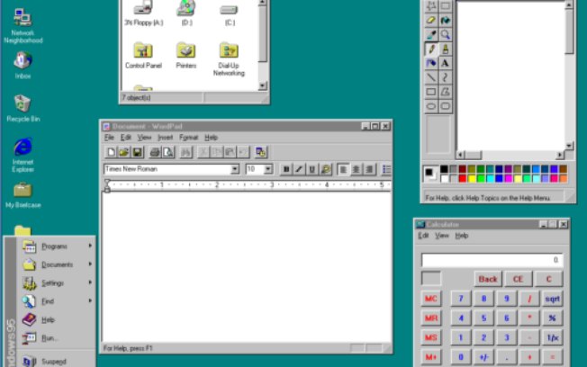Click Calculator 1/x button
Screen dimensions: 587x367
coord(552,337)
